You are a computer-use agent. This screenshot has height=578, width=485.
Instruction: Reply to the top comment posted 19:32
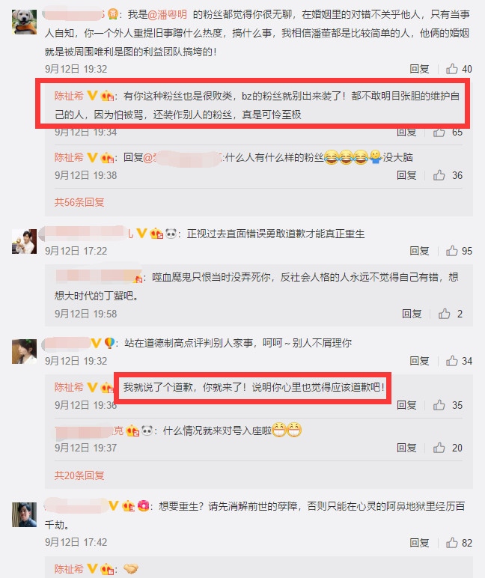pos(419,69)
